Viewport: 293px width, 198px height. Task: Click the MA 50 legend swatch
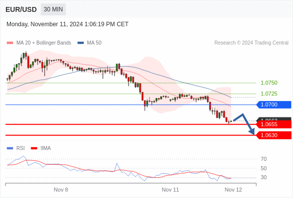[x=80, y=43]
